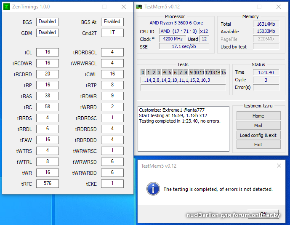Select test number 15 box

223,72
